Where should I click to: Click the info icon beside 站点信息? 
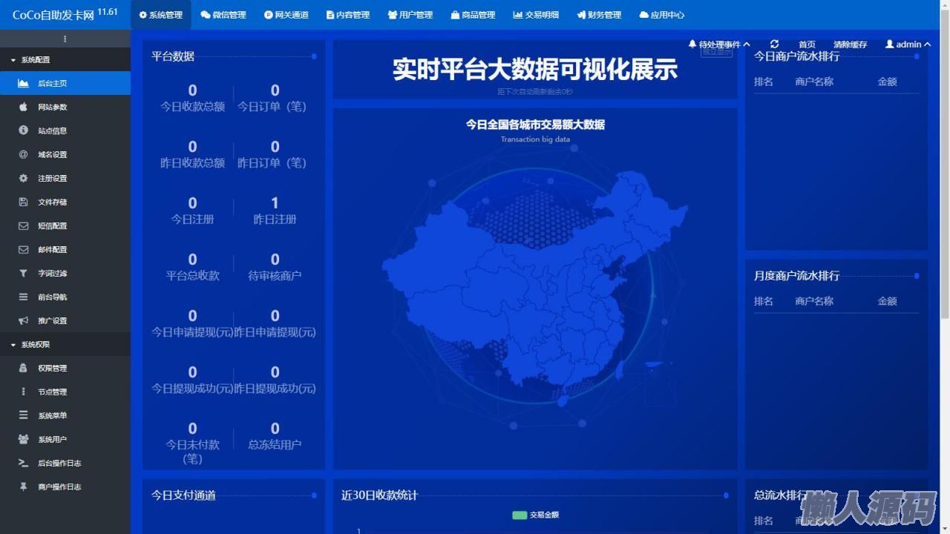point(23,131)
